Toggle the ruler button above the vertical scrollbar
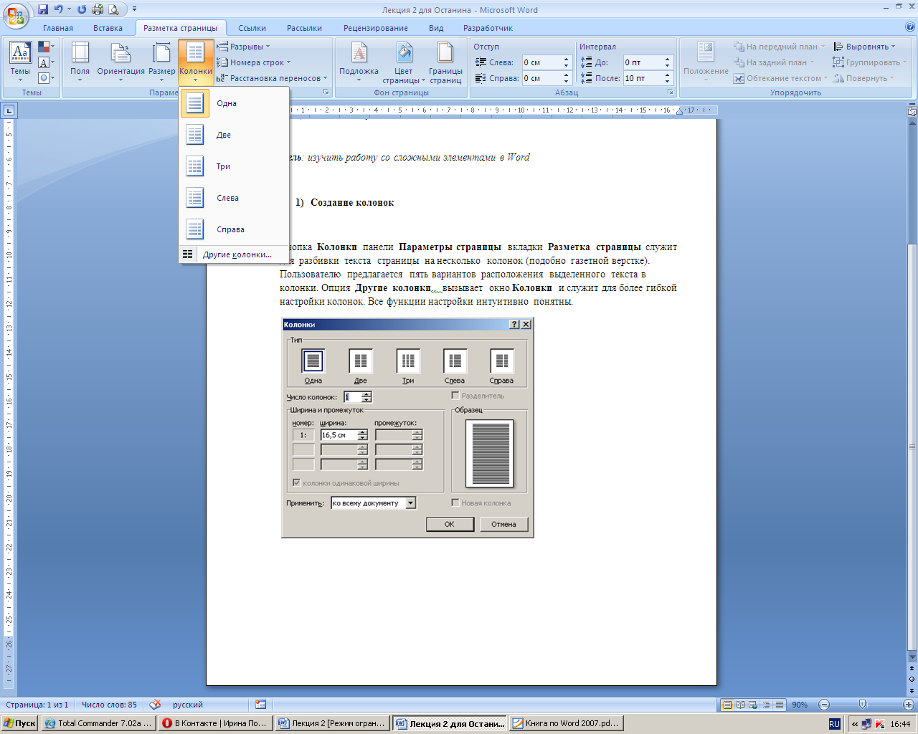This screenshot has width=918, height=734. click(x=912, y=112)
